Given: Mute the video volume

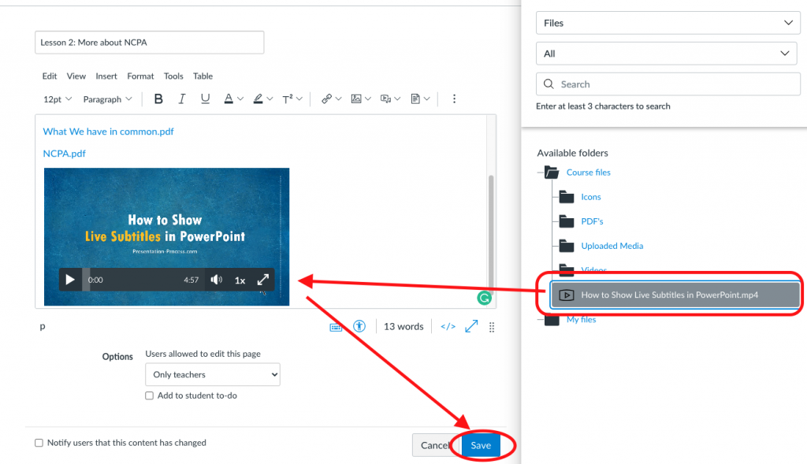Looking at the screenshot, I should (x=217, y=280).
